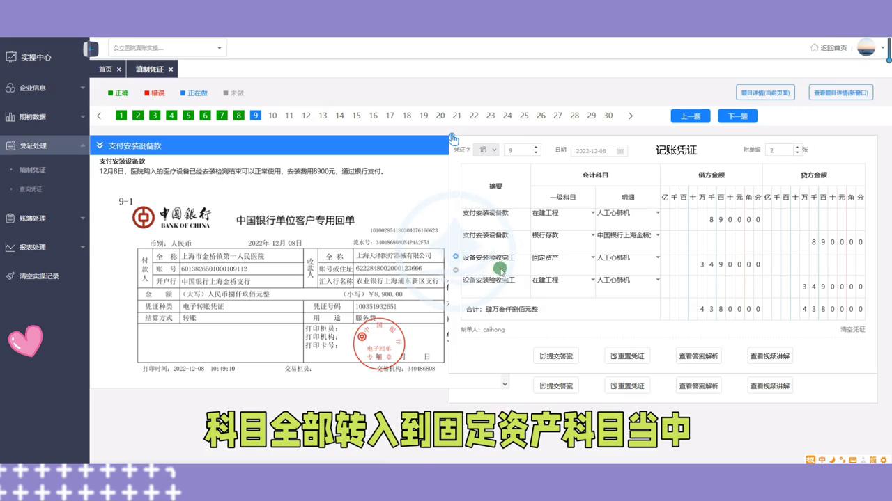The width and height of the screenshot is (892, 501).
Task: Click the 中 input method icon in tray
Action: click(822, 460)
